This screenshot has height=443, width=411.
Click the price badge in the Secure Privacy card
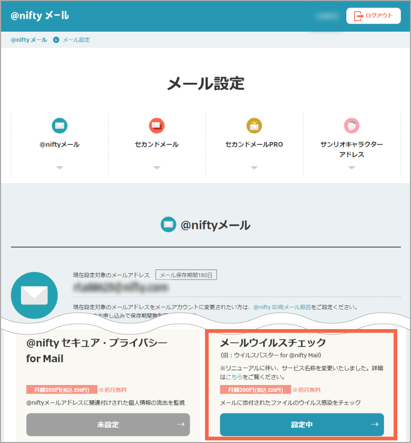(x=62, y=390)
